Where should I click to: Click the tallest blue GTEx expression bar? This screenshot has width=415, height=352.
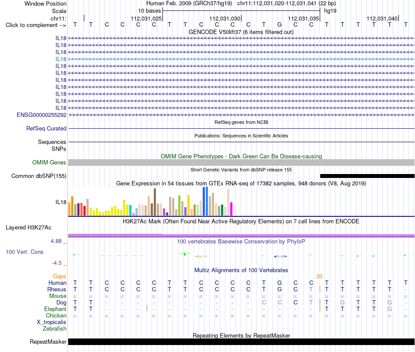(207, 201)
